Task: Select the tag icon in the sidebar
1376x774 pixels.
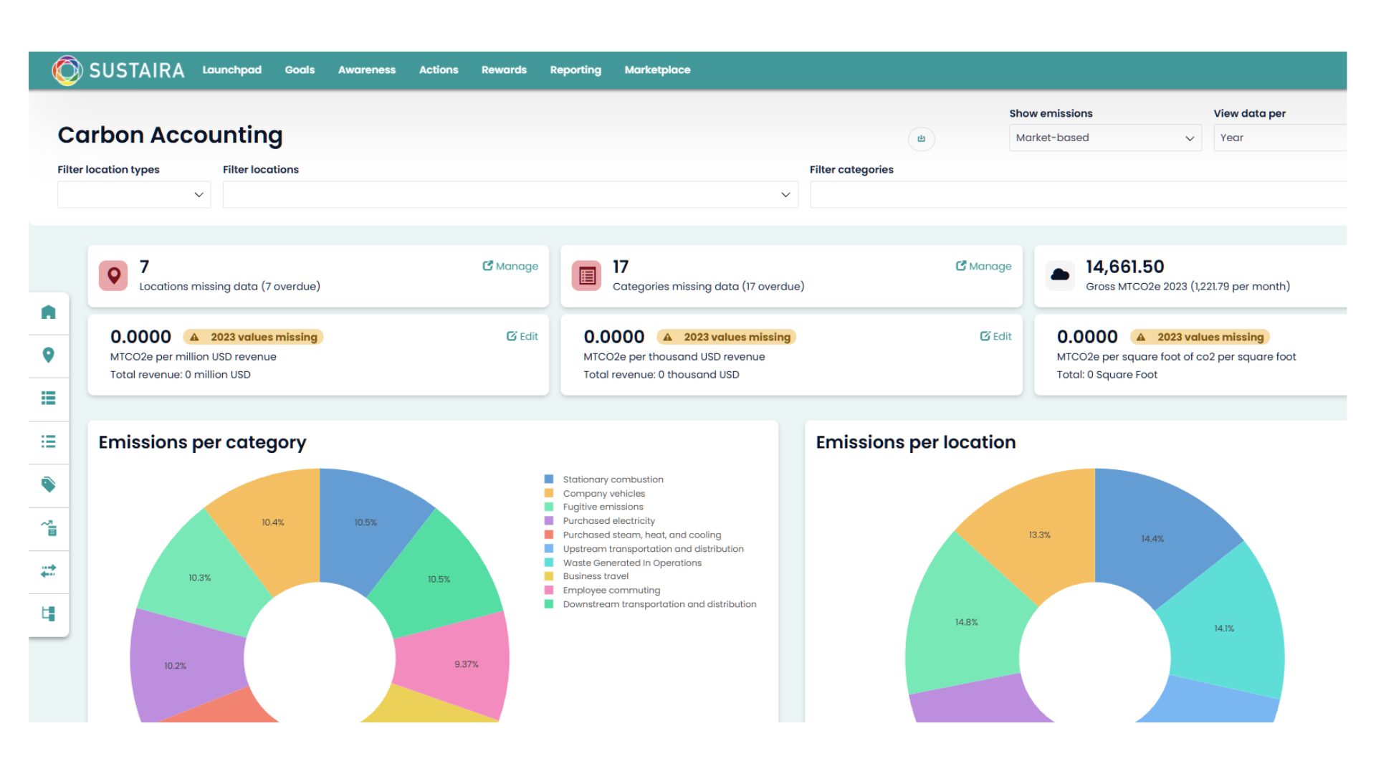Action: [x=49, y=485]
